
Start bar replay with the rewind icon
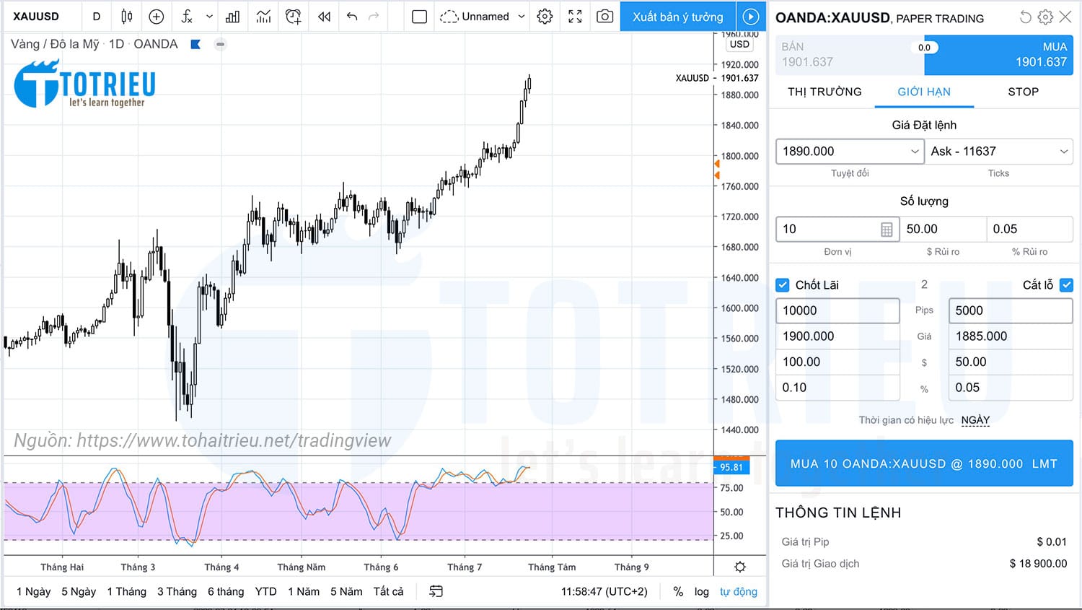(x=324, y=16)
